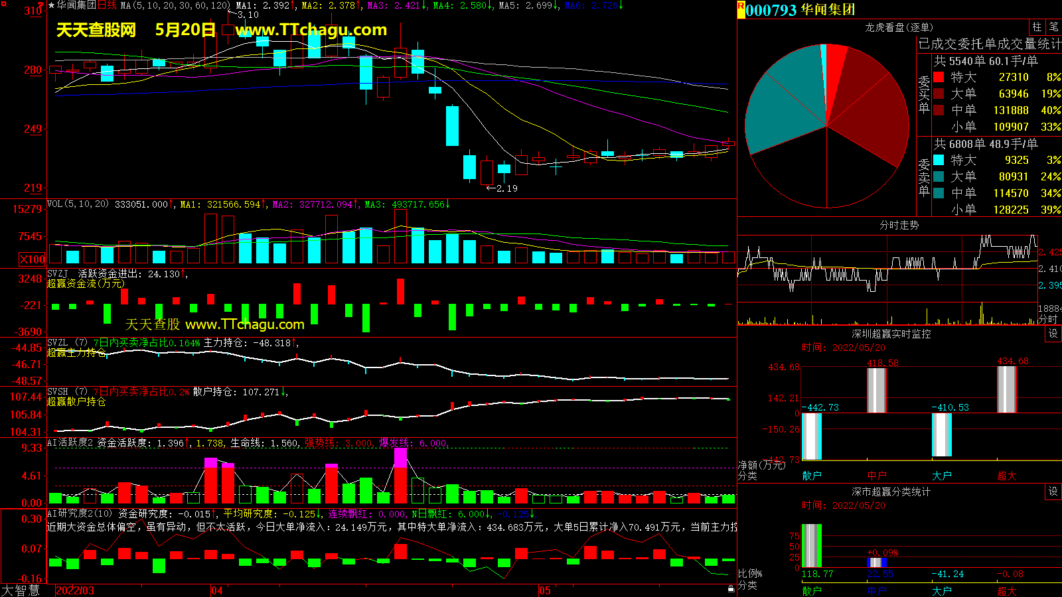Select the 2022/03 timeline marker
This screenshot has width=1062, height=597.
click(x=75, y=590)
